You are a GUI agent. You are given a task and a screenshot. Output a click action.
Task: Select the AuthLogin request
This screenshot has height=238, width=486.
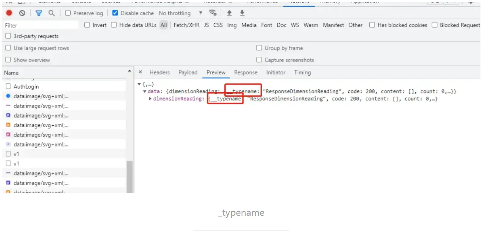pos(64,86)
